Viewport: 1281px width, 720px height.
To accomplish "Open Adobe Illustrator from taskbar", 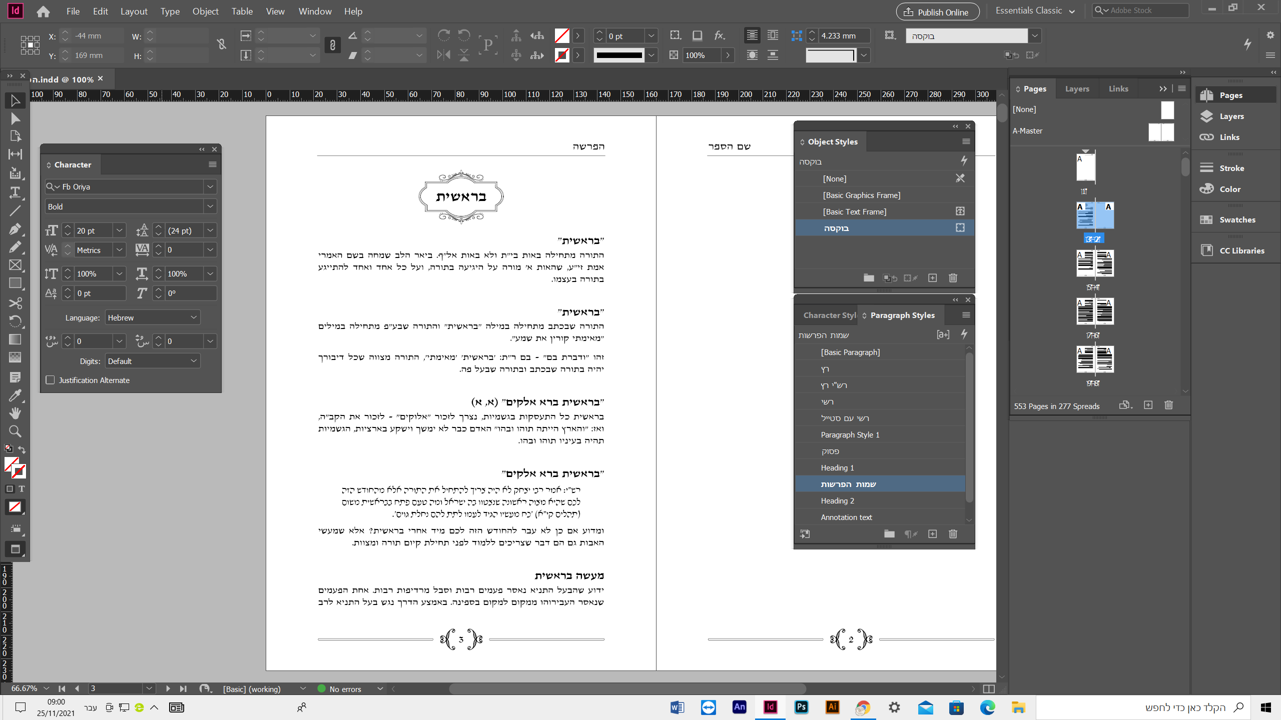I will click(x=833, y=707).
